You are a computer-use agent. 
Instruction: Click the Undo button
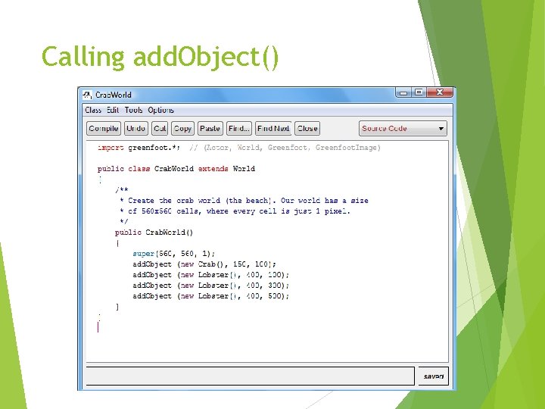coord(136,128)
